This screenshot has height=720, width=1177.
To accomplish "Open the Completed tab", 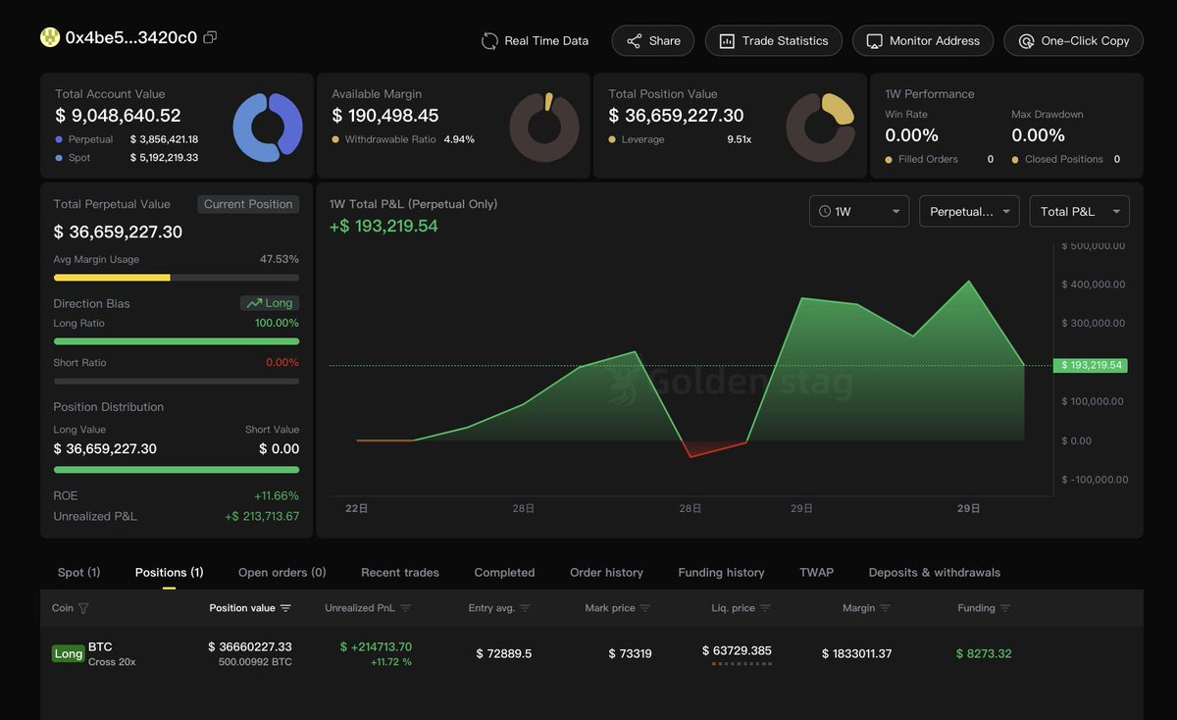I will pyautogui.click(x=504, y=572).
